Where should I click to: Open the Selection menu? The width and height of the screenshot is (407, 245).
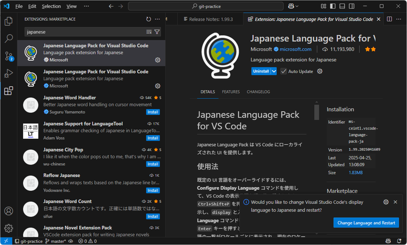[51, 6]
